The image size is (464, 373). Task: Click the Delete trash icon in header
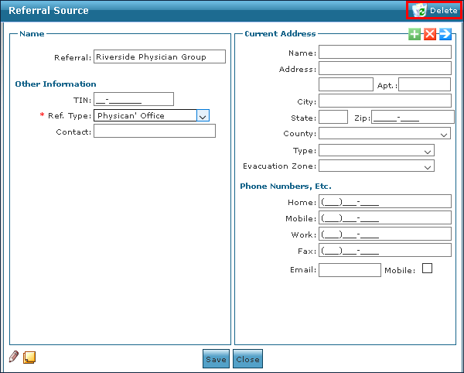pos(418,11)
